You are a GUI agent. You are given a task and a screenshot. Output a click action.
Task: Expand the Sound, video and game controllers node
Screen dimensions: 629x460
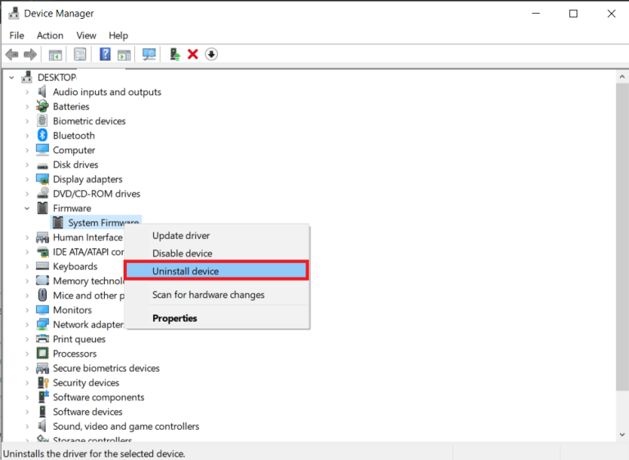27,426
